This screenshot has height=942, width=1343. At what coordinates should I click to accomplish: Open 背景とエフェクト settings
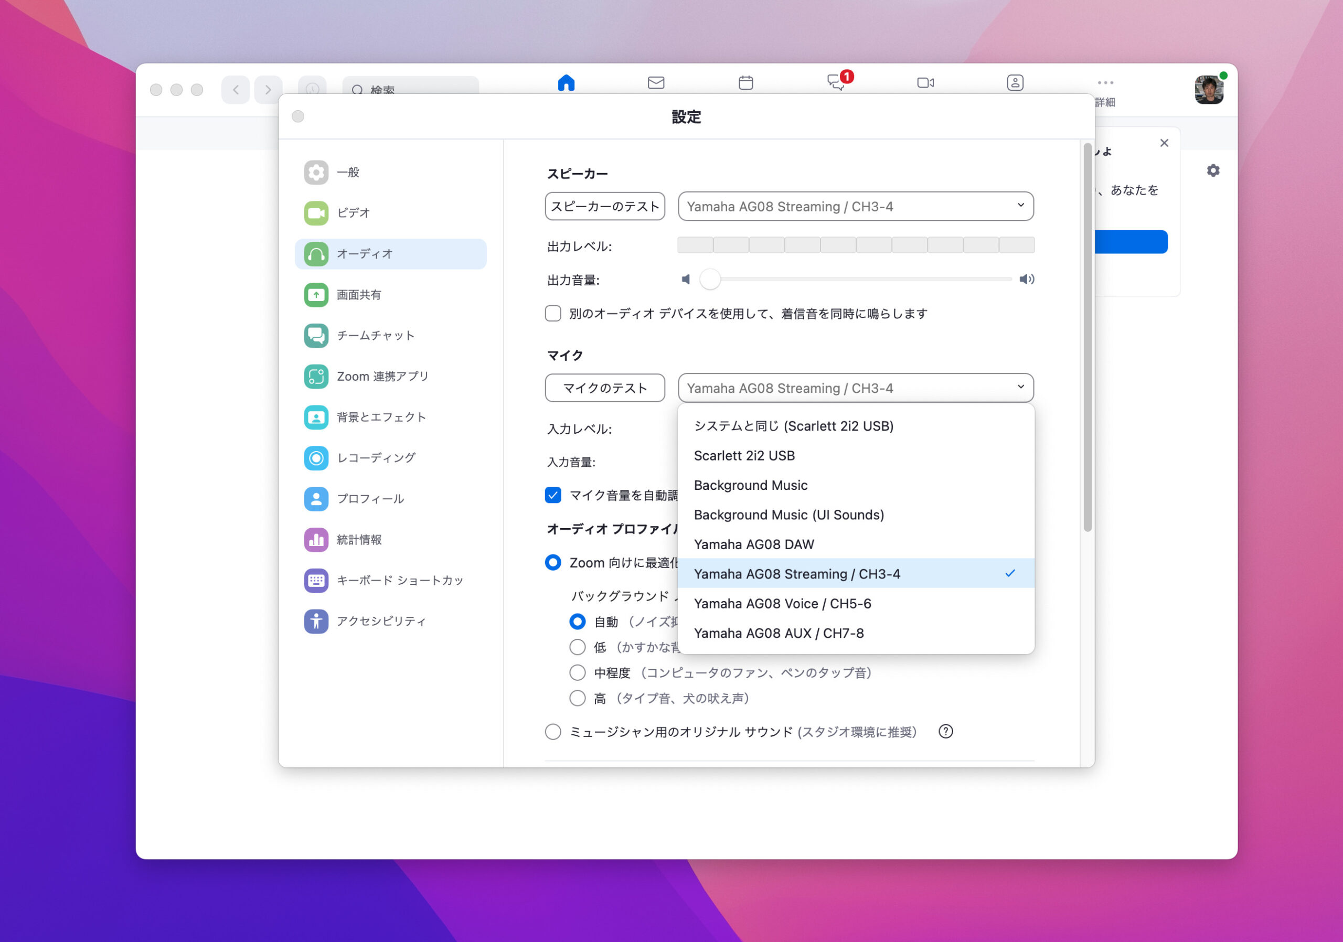point(390,418)
